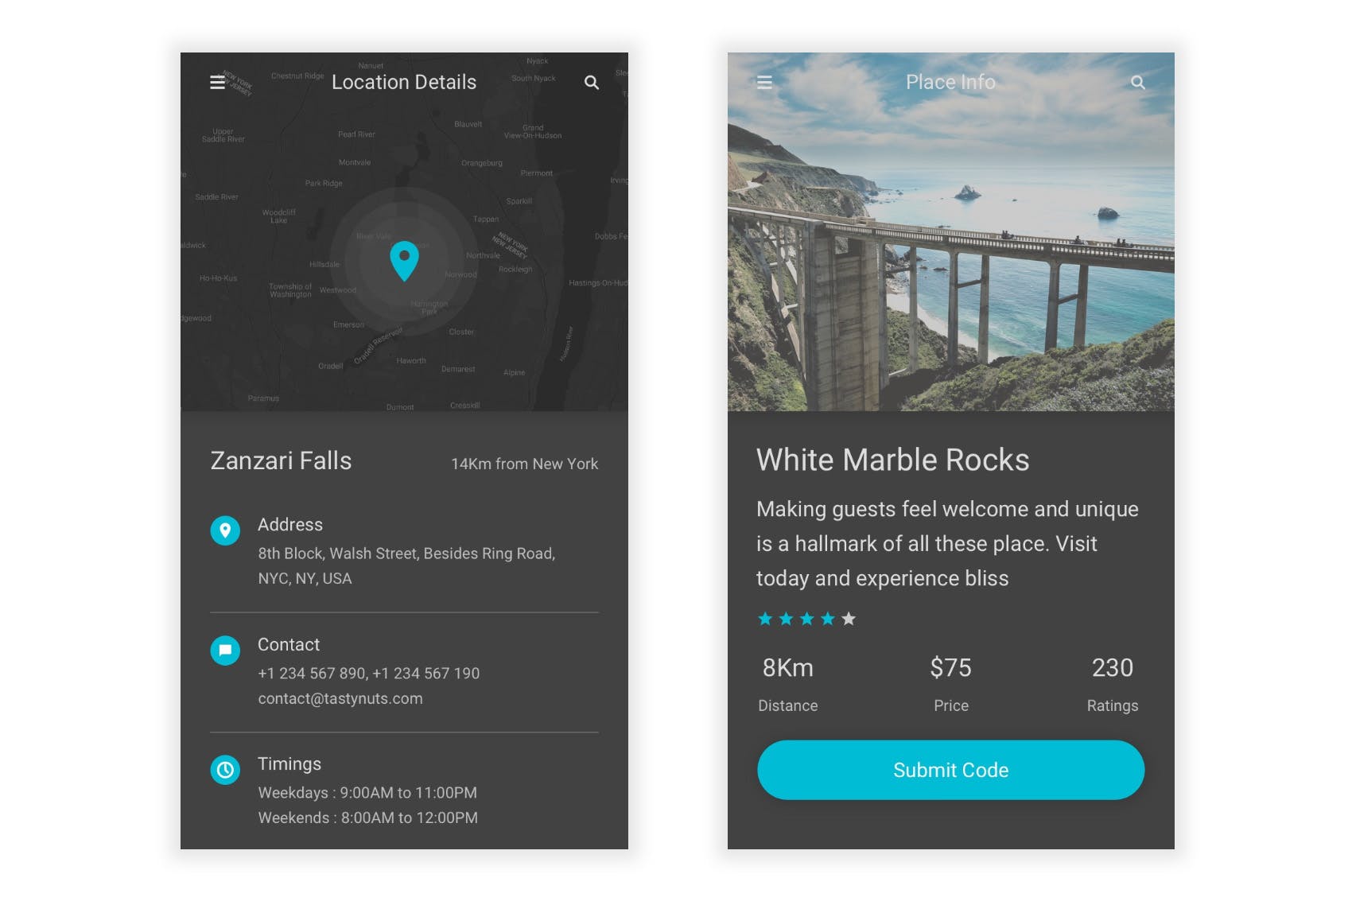Click the search icon on Location Details screen

(592, 82)
